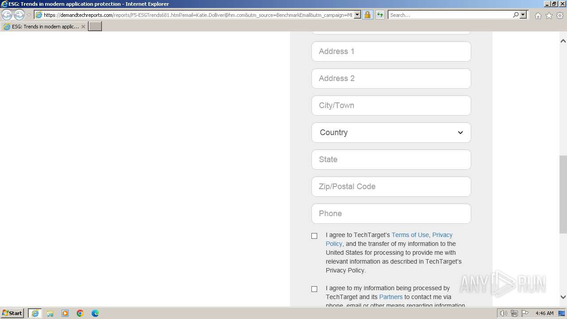
Task: Close the ESG Trends tab
Action: (x=83, y=27)
